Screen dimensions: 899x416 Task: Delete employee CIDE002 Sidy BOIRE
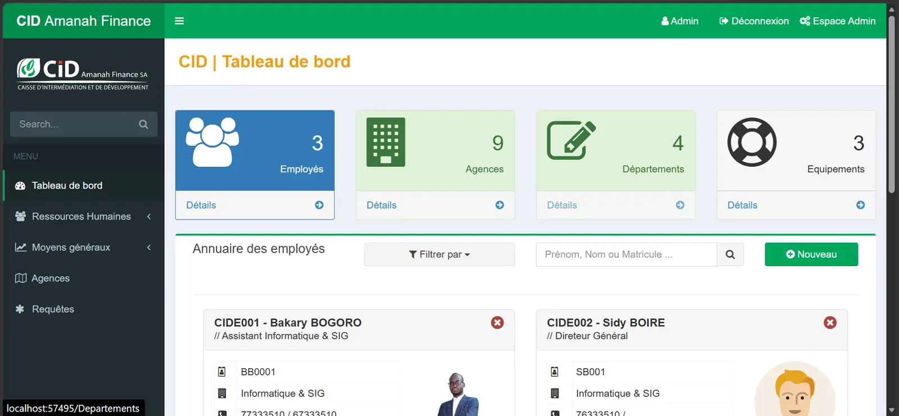tap(830, 322)
